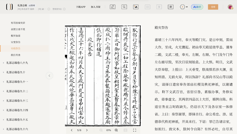Click author text [明] 林尧俞等 纂修
Screen dimensions: 237x134
click(26, 9)
